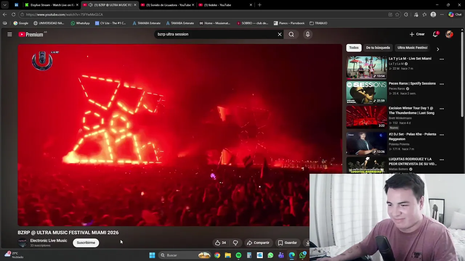Open Microsoft Teams from the taskbar
465x261 pixels.
coord(281,255)
